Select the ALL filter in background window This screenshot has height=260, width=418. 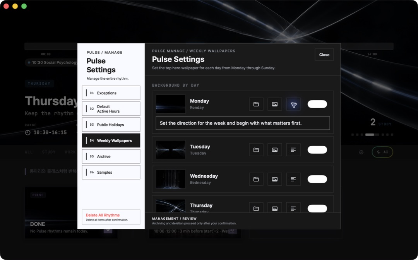coord(29,152)
